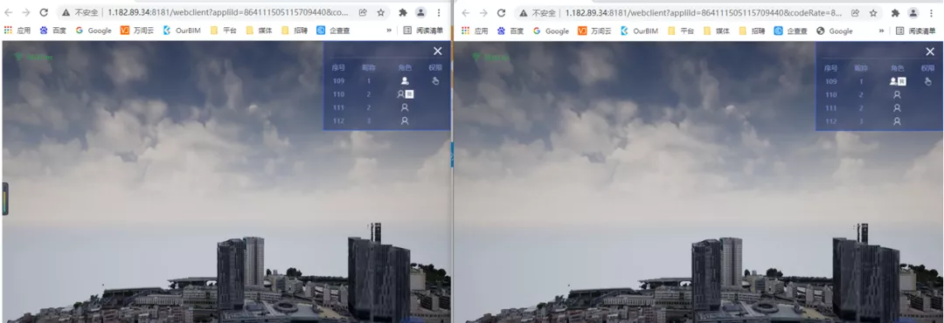This screenshot has height=323, width=944.
Task: Open the profile avatar in right browser toolbar
Action: pyautogui.click(x=913, y=12)
